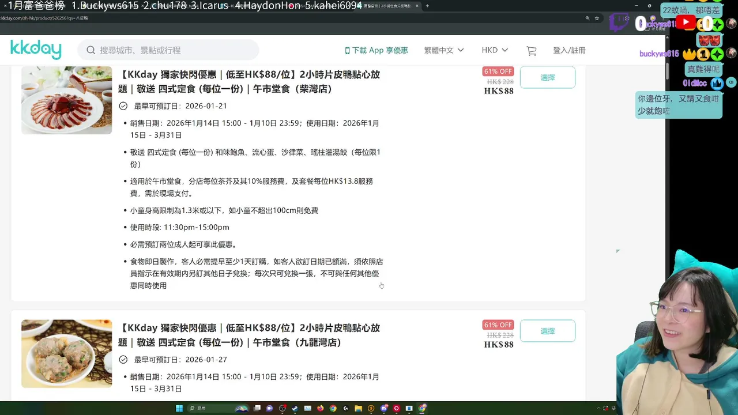Click the 登入/註冊 link
738x415 pixels.
point(569,51)
